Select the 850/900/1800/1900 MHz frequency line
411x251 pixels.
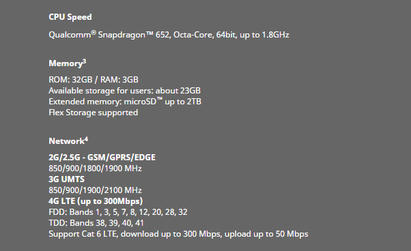coord(95,168)
